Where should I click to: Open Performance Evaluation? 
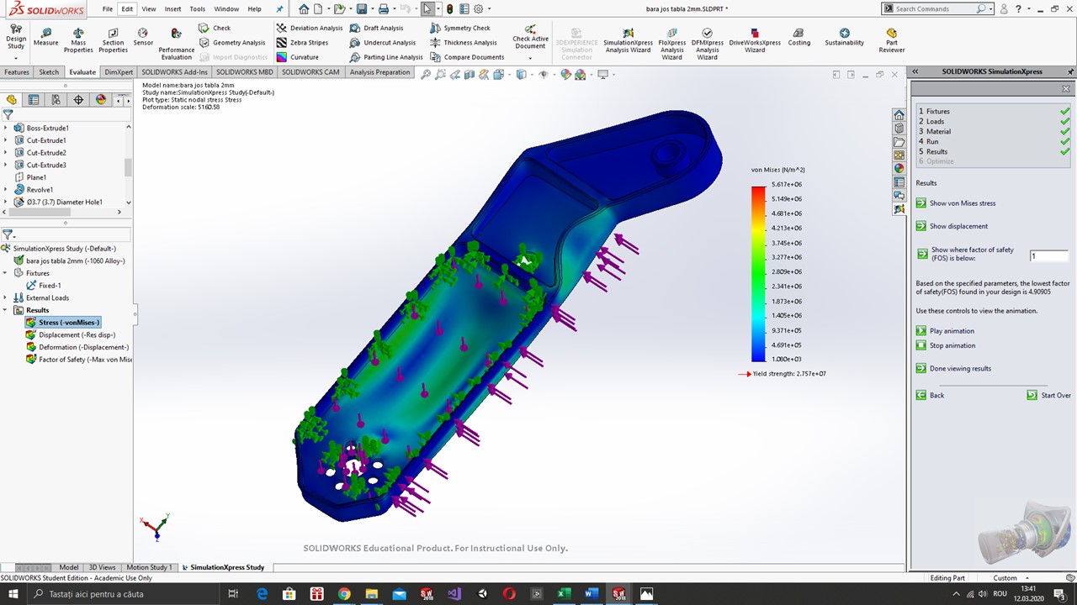[176, 44]
